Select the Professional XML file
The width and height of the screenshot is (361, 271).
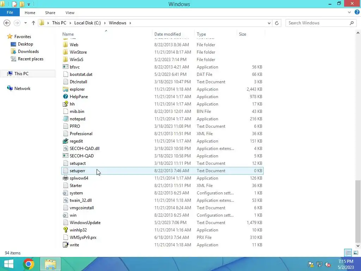tap(162, 134)
